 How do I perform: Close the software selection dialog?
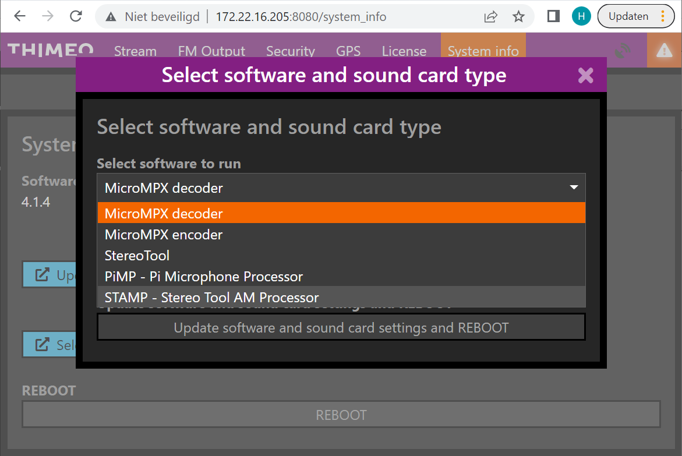[x=586, y=75]
